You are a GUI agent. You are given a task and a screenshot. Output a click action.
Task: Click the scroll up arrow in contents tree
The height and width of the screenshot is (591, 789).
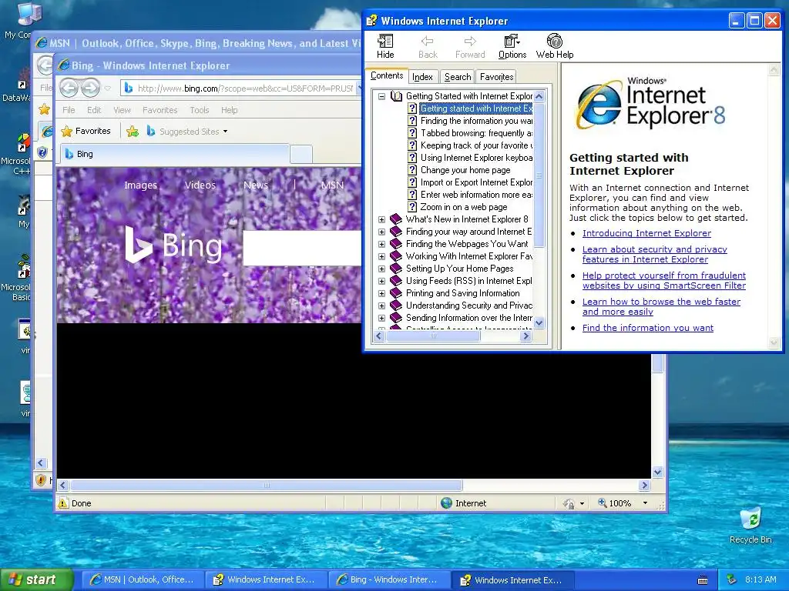pos(539,96)
